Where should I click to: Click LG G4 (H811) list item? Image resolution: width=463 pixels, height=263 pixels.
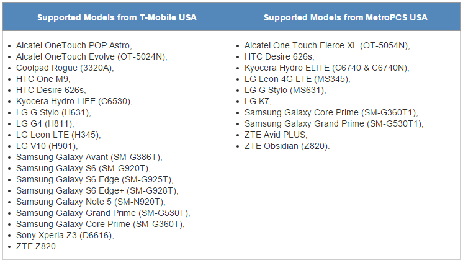pyautogui.click(x=45, y=124)
